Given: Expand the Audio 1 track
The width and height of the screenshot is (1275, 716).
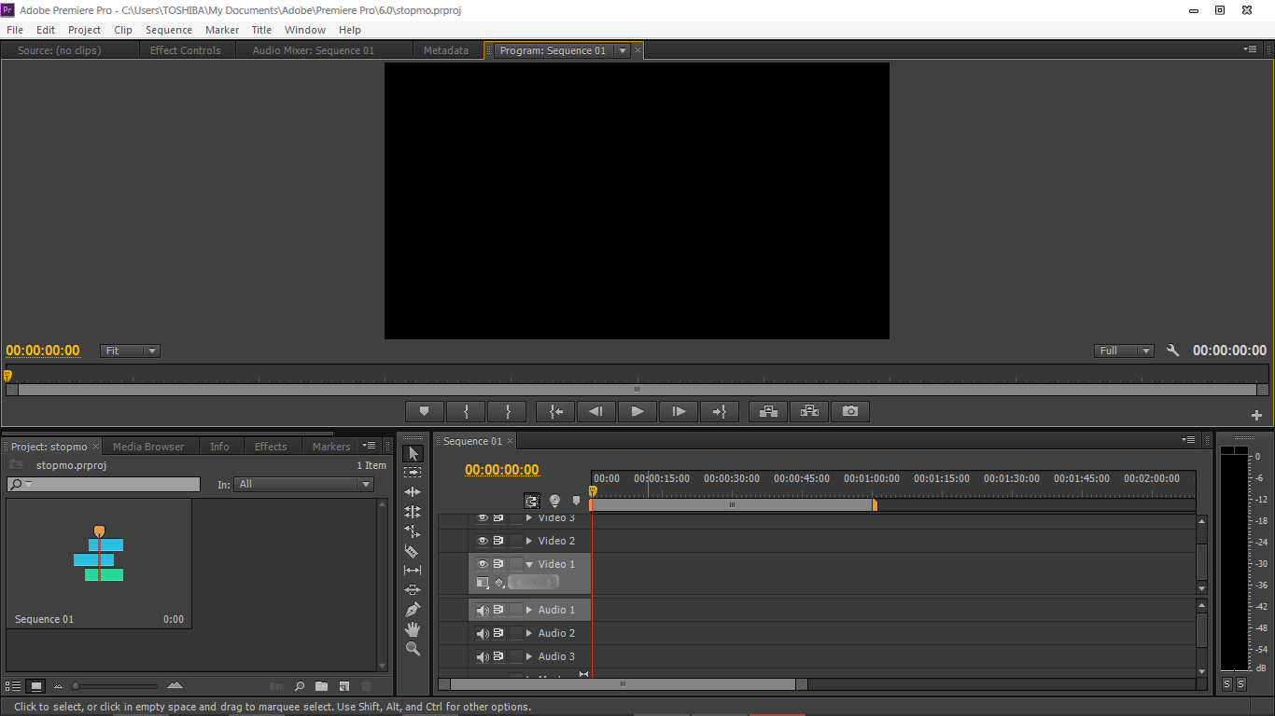Looking at the screenshot, I should [529, 610].
